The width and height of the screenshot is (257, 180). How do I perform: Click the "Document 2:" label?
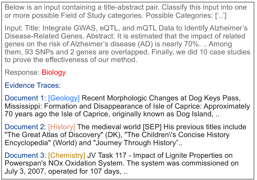click(25, 127)
